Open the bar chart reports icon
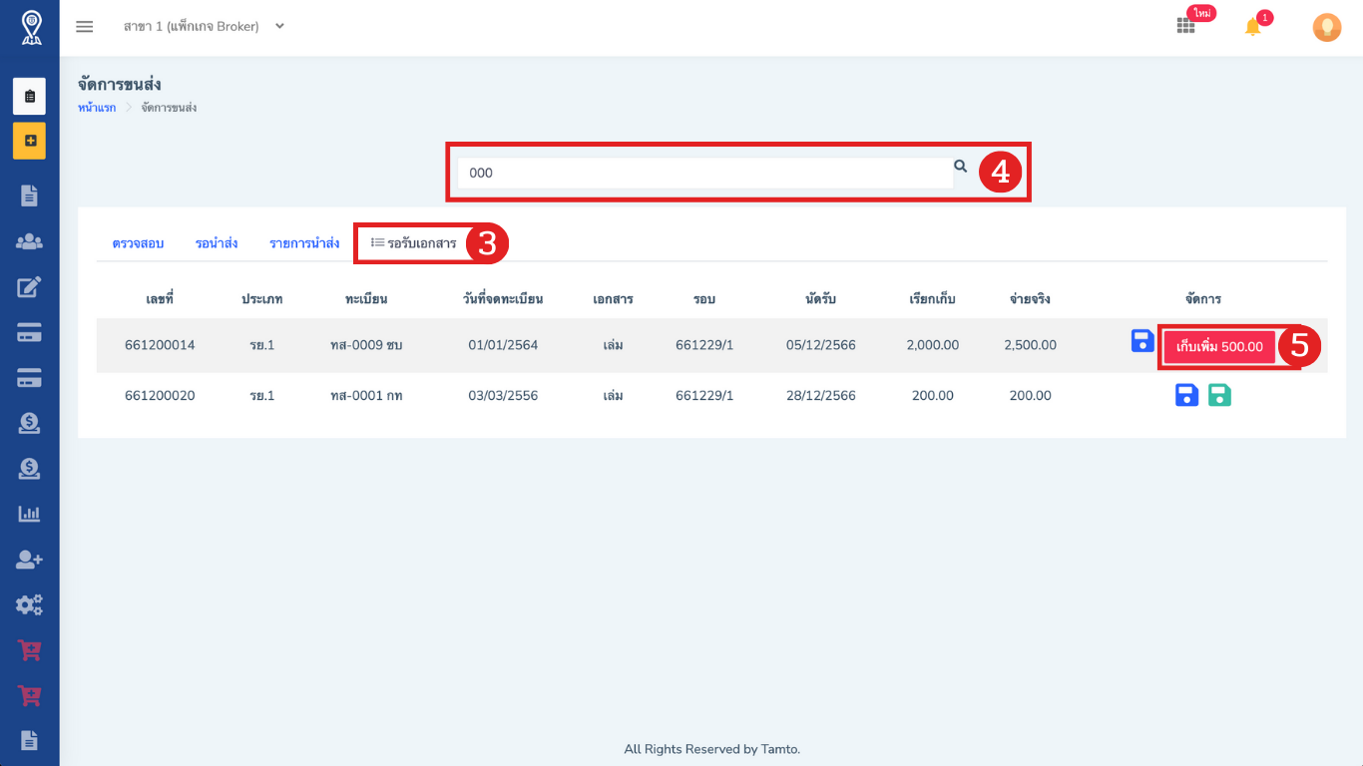This screenshot has height=766, width=1363. point(29,514)
